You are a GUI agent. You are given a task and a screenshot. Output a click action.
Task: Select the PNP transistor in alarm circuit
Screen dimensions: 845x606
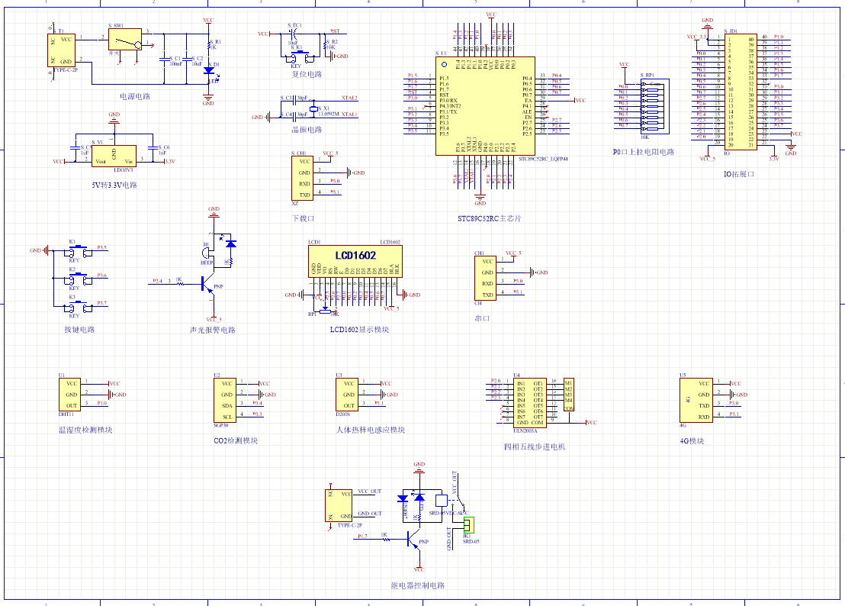207,284
